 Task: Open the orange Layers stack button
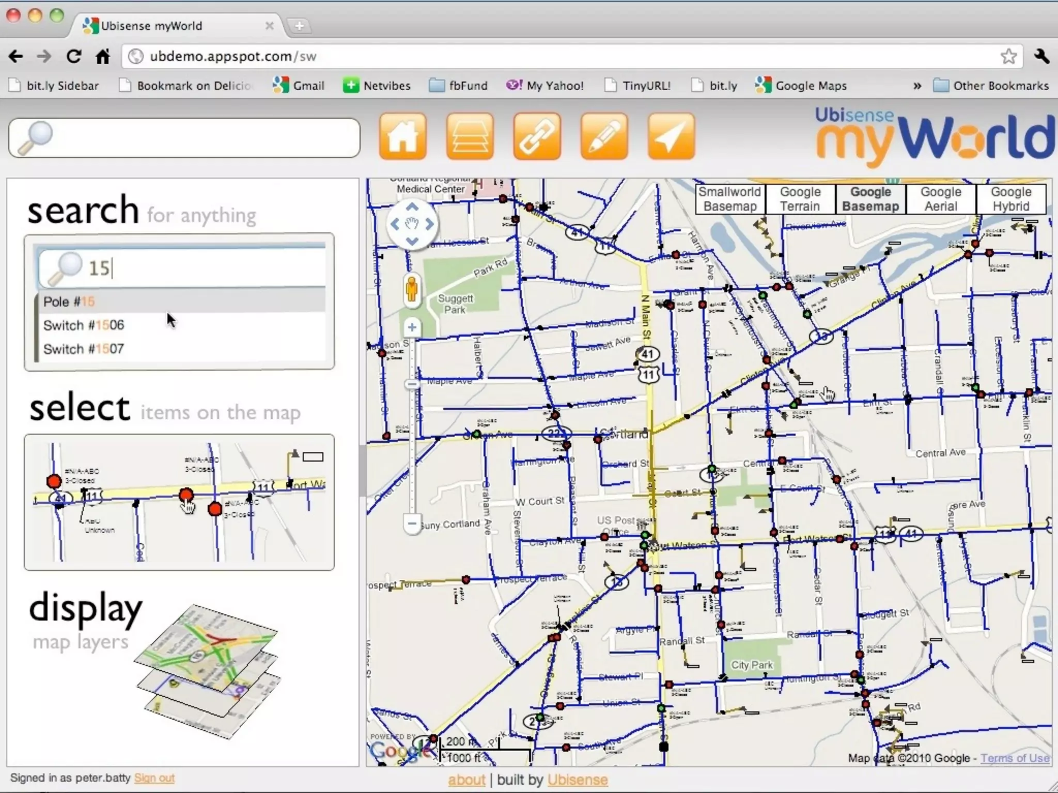coord(470,136)
